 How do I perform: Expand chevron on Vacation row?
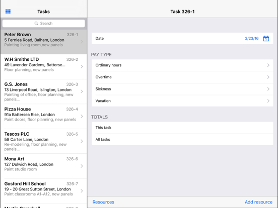coord(268,101)
